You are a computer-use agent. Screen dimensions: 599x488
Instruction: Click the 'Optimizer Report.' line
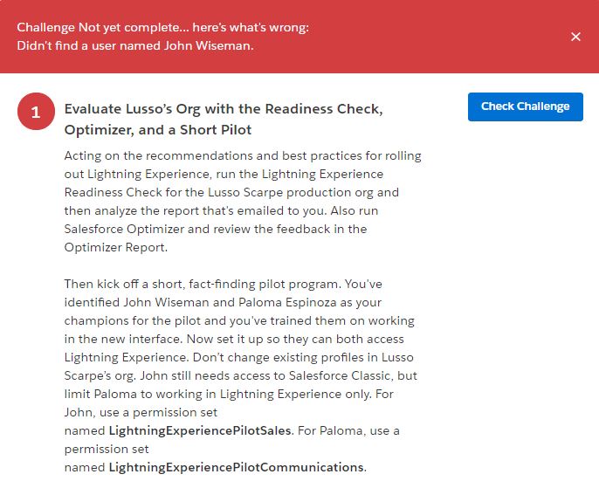click(x=113, y=247)
